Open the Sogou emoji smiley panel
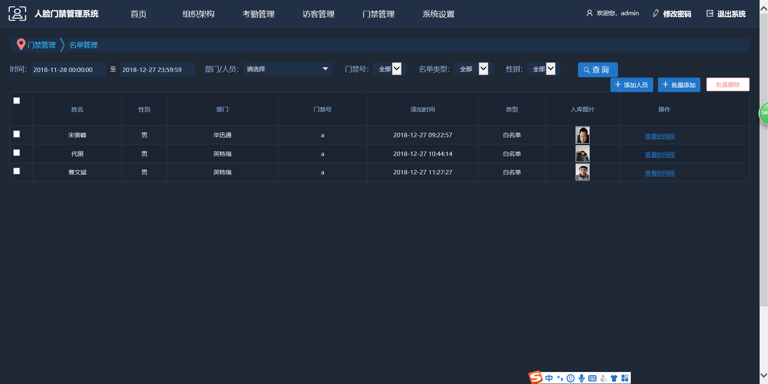 point(571,378)
